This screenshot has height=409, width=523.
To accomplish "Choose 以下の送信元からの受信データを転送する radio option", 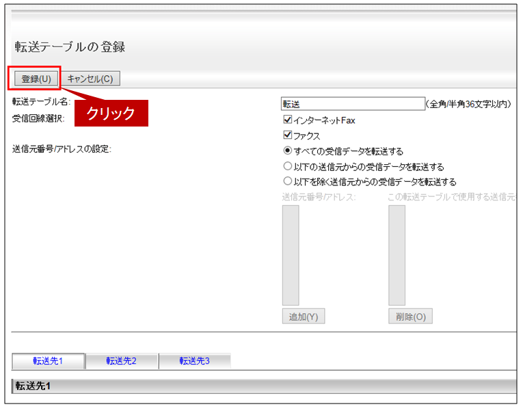I will coord(287,166).
